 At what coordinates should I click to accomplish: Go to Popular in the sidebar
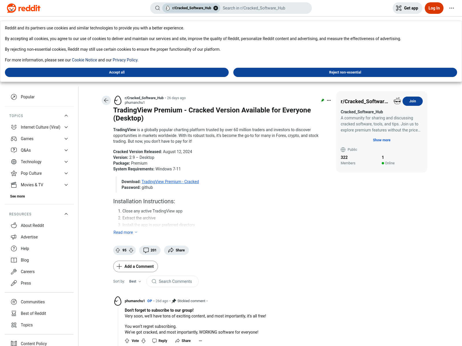pyautogui.click(x=39, y=97)
